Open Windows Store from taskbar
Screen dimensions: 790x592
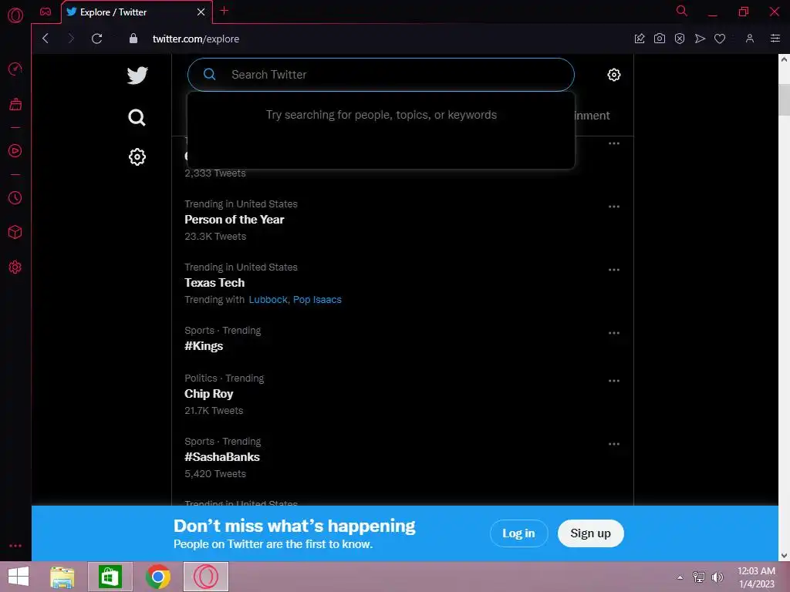click(110, 577)
